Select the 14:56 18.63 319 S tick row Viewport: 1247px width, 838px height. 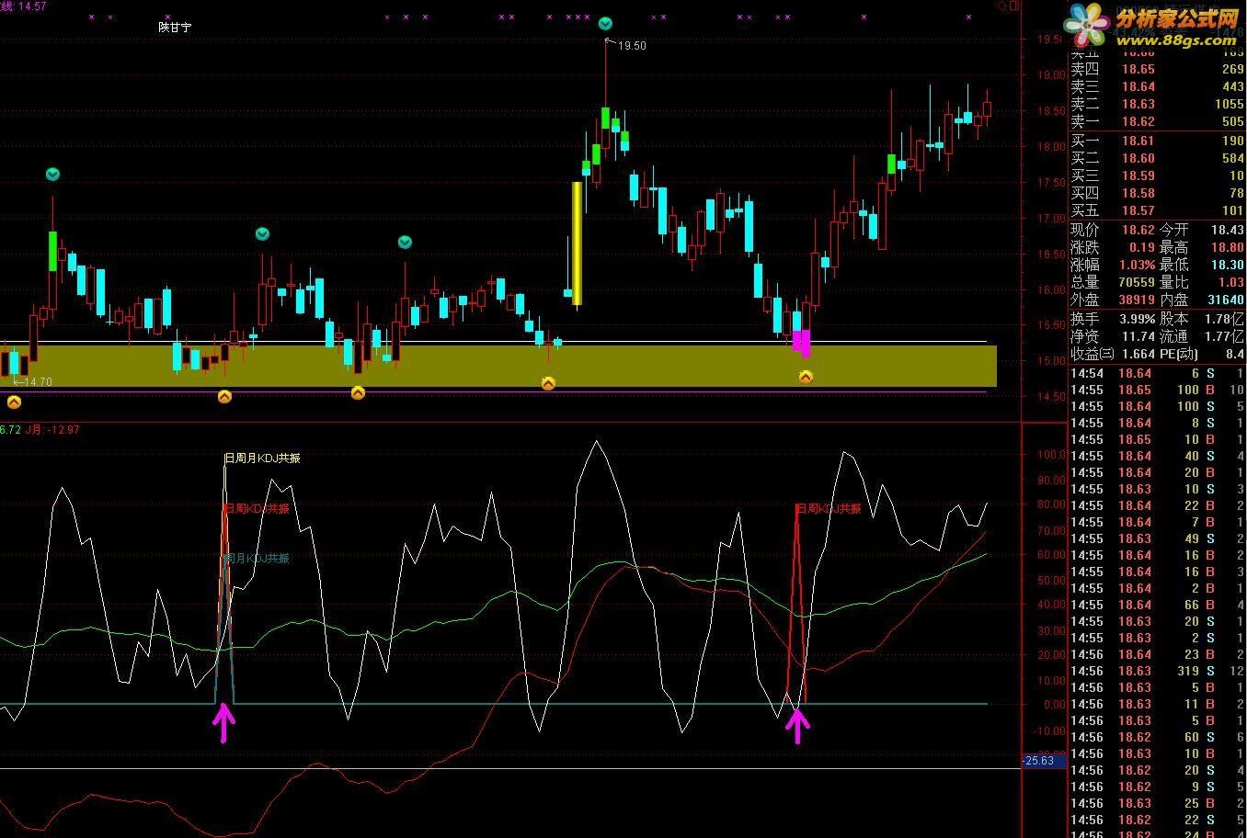[x=1158, y=671]
